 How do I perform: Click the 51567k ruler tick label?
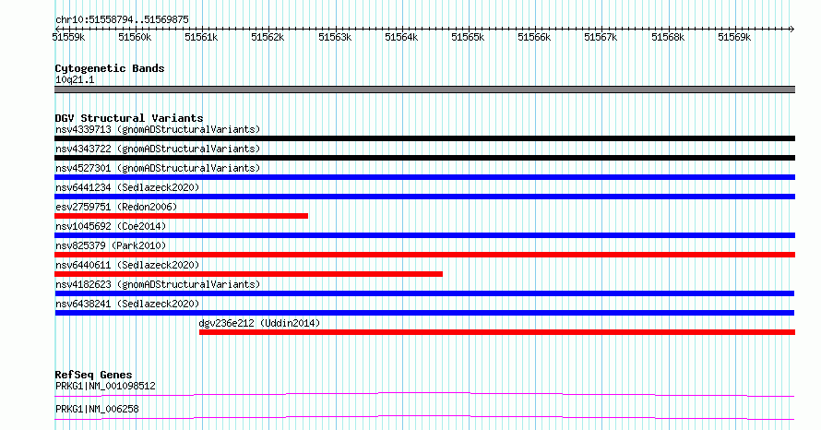(601, 37)
